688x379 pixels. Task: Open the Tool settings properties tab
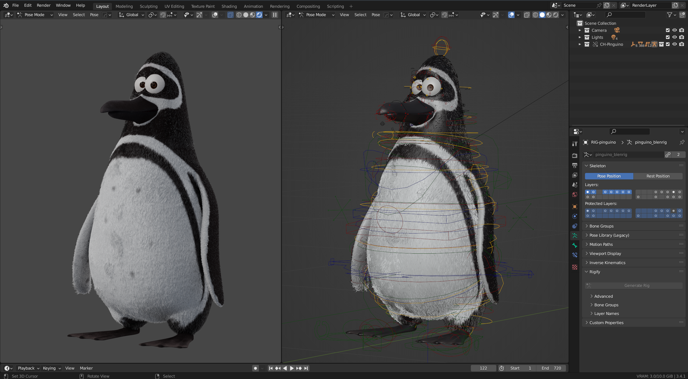click(575, 144)
